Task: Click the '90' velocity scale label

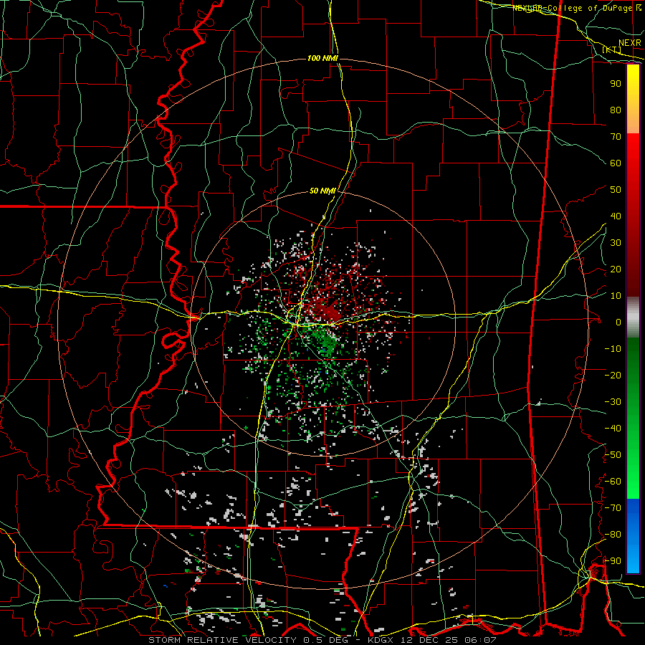Action: [616, 84]
